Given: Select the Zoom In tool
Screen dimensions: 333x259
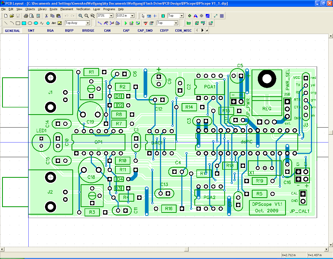Looking at the screenshot, I should click(x=81, y=16).
